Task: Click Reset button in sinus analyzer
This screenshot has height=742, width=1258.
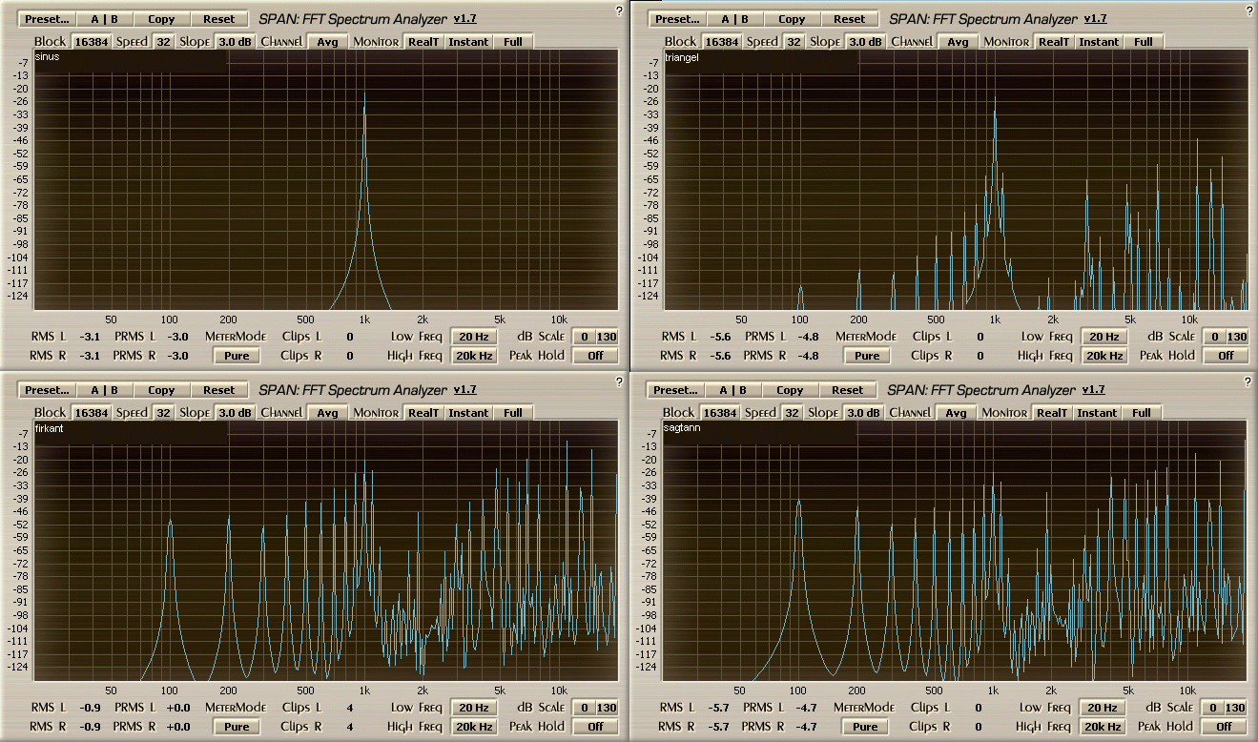Action: 218,19
